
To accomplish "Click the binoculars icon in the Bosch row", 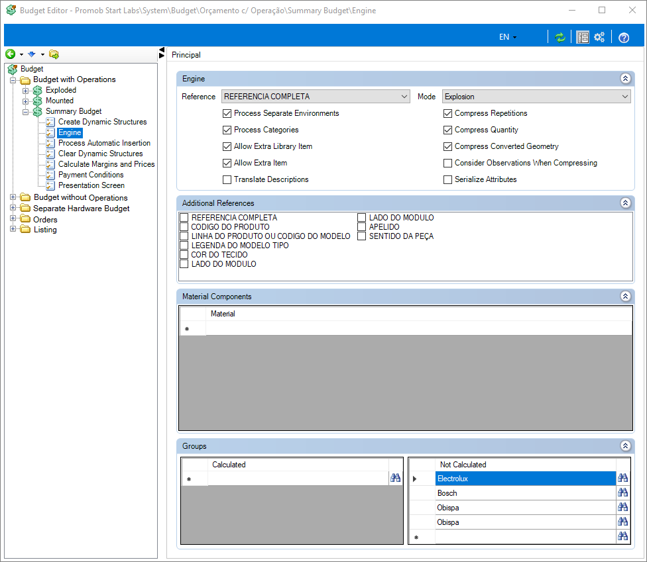I will 622,492.
